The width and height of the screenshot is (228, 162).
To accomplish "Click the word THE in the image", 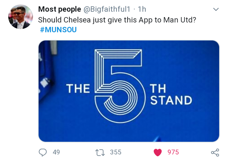I will 78,89.
